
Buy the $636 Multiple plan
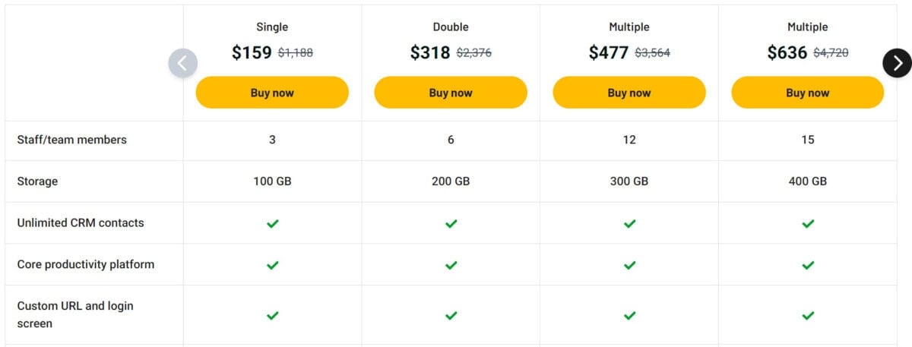coord(807,93)
